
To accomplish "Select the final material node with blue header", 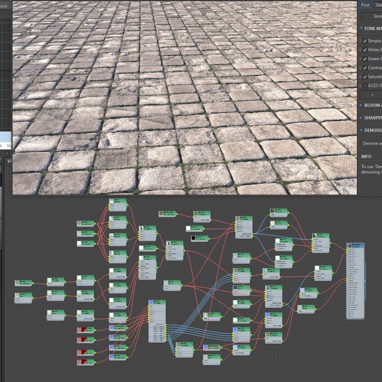I will pos(355,281).
